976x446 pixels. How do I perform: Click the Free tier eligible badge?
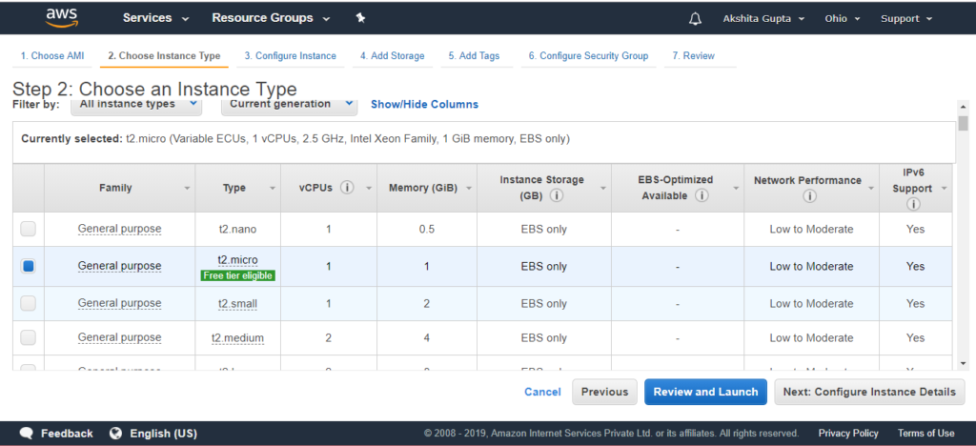[x=237, y=275]
